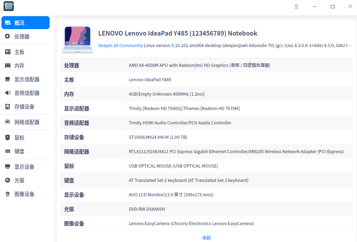The height and width of the screenshot is (242, 357).
Task: Click the 图像设备 camera icon
Action: point(8,194)
